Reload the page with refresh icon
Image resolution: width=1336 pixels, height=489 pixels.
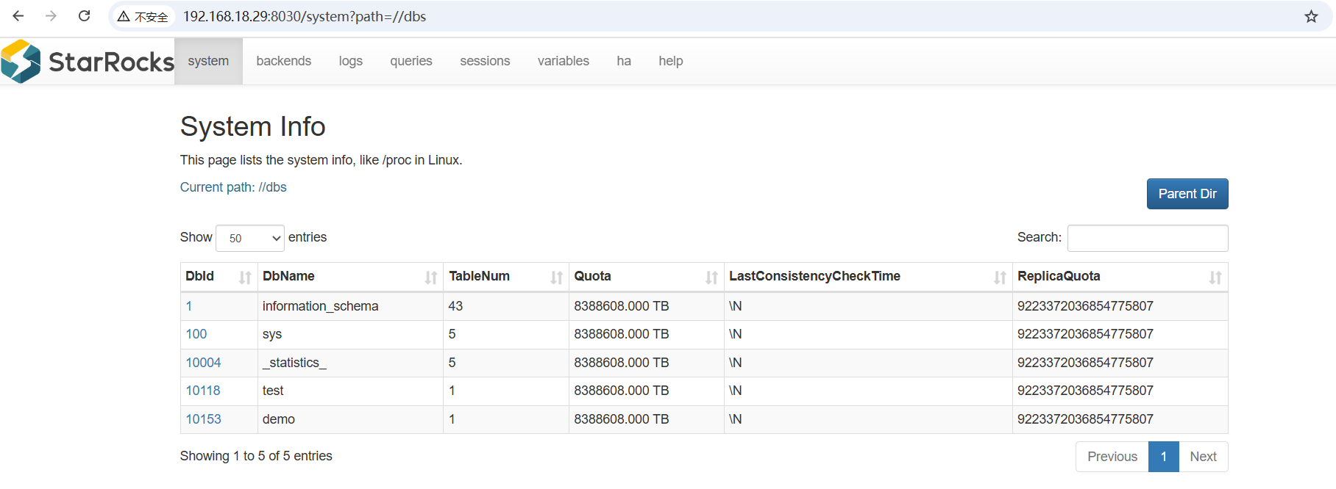[85, 16]
